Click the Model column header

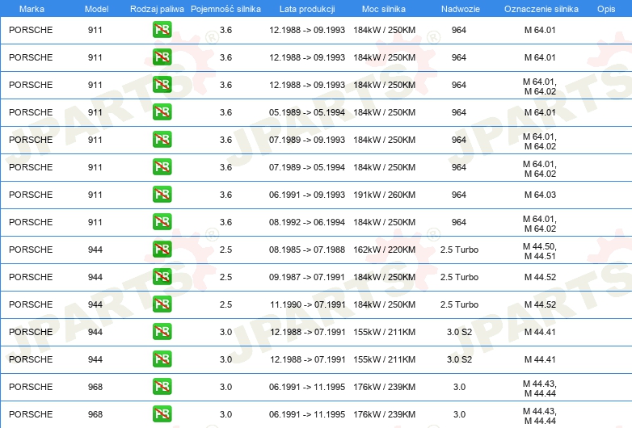96,9
